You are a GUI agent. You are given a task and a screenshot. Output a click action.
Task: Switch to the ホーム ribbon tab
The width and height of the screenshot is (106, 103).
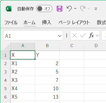(29, 23)
